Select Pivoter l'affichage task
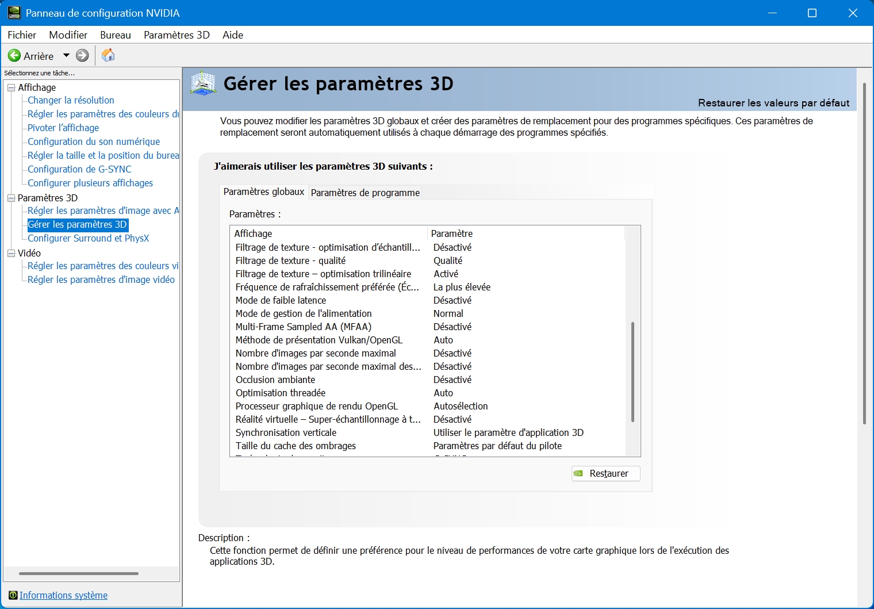The width and height of the screenshot is (874, 609). [x=63, y=128]
